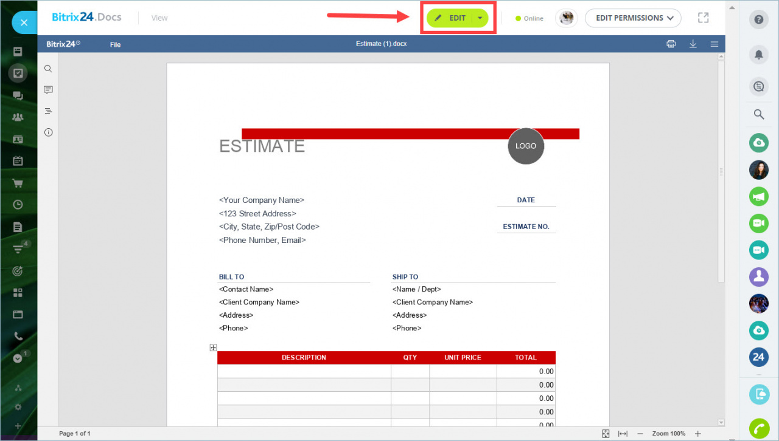Screen dimensions: 779x441
Task: Click the search icon in right sidebar
Action: click(x=759, y=114)
